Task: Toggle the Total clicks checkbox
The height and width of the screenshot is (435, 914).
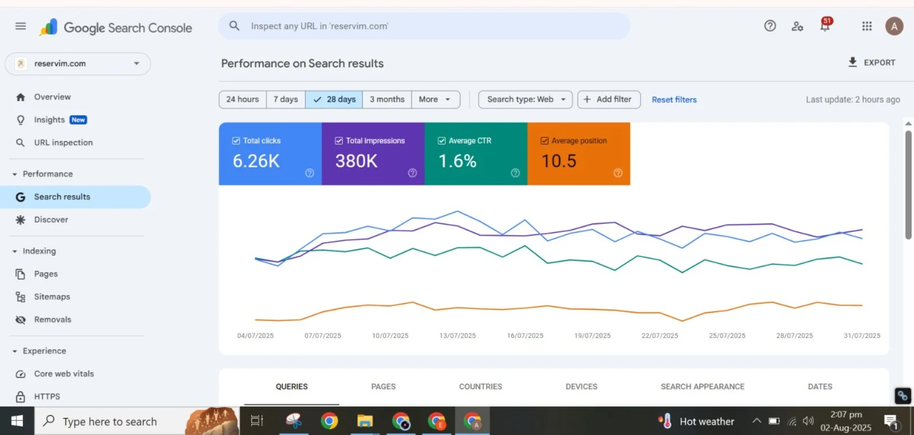Action: coord(236,140)
